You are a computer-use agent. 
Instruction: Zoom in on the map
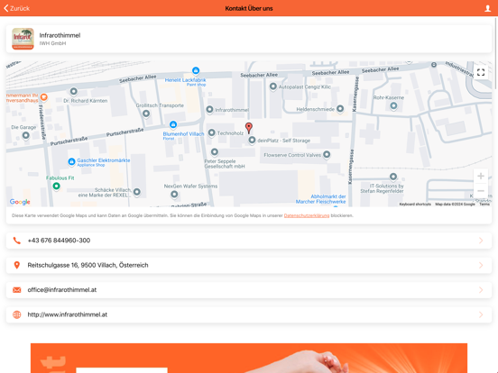tap(481, 176)
